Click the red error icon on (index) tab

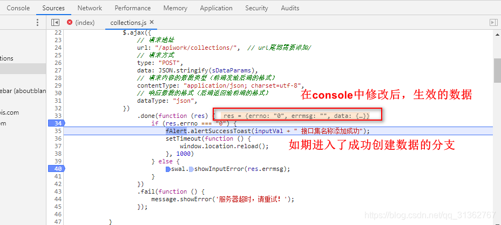(70, 22)
